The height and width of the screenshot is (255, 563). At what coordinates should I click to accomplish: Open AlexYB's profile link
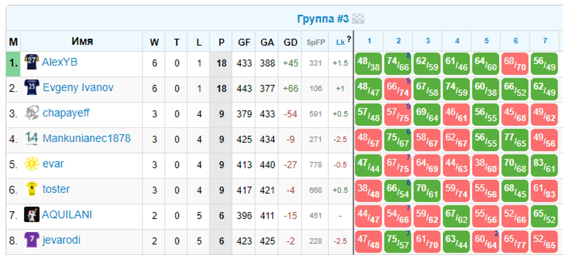[59, 62]
